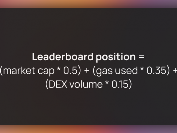The width and height of the screenshot is (177, 133).
Task: Click the asterisk after "gas used"
Action: point(142,69)
